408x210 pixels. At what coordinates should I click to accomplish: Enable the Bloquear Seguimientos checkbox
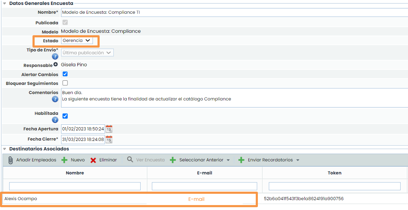(65, 83)
